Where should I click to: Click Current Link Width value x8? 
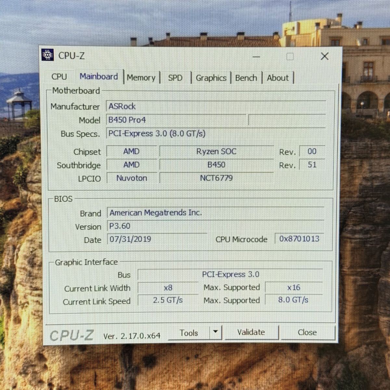(x=168, y=288)
